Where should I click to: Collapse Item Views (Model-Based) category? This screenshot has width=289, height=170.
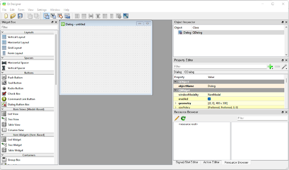coord(3,109)
